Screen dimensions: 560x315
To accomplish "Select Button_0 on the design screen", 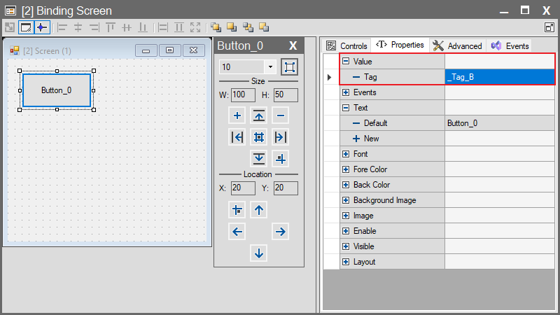I will click(x=56, y=90).
